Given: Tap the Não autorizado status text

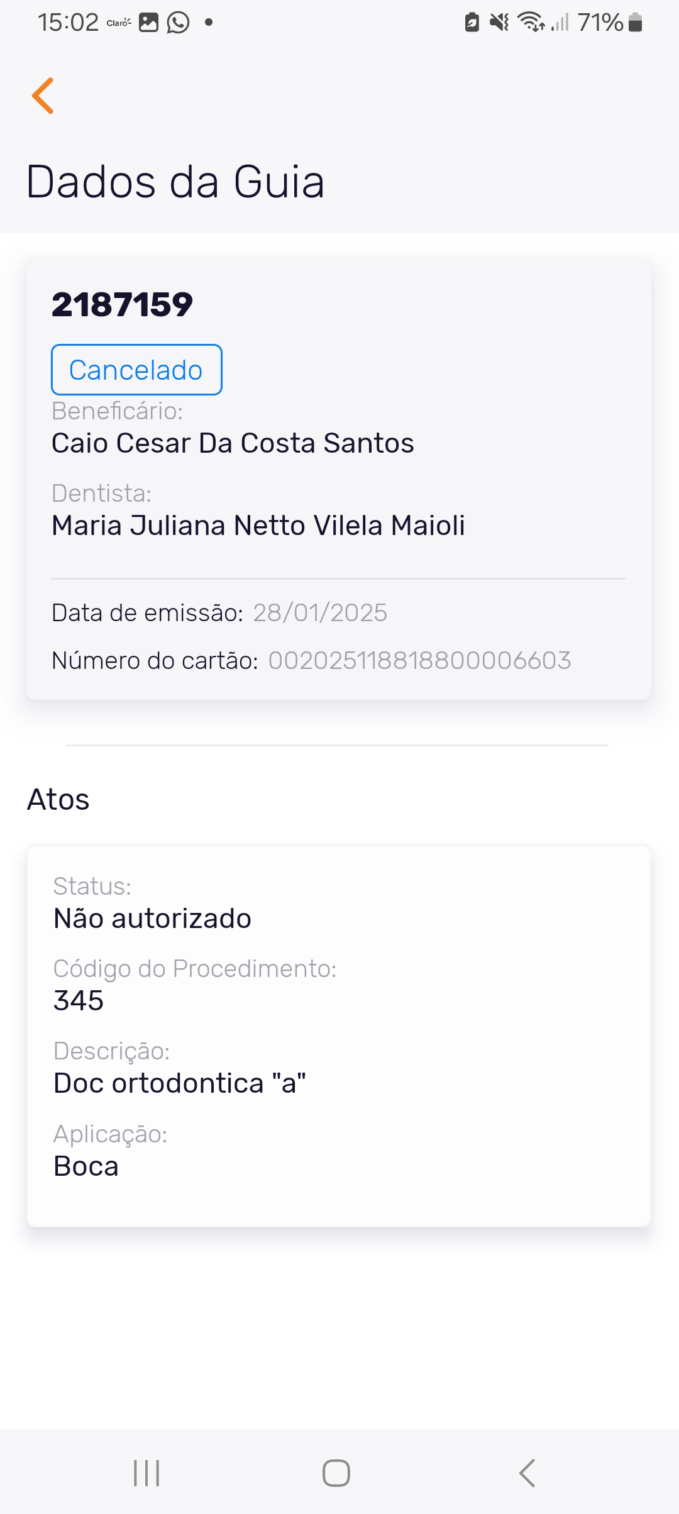Looking at the screenshot, I should click(153, 919).
